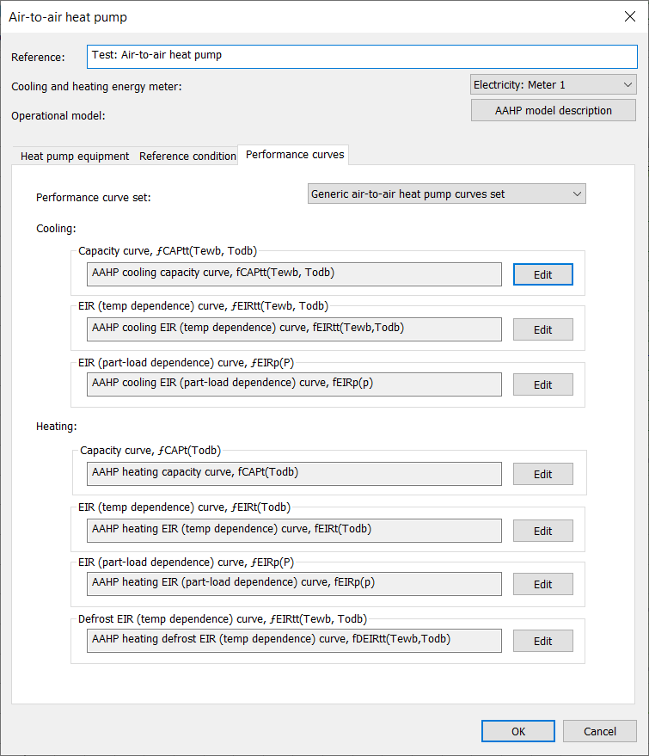649x756 pixels.
Task: Select the Performance curves tab
Action: 294,155
